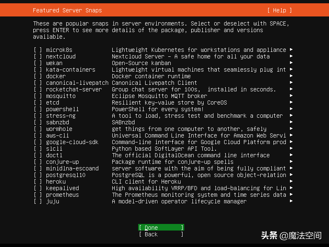This screenshot has height=247, width=329.
Task: Click 'CLI client for Heroku' description
Action: (x=146, y=182)
